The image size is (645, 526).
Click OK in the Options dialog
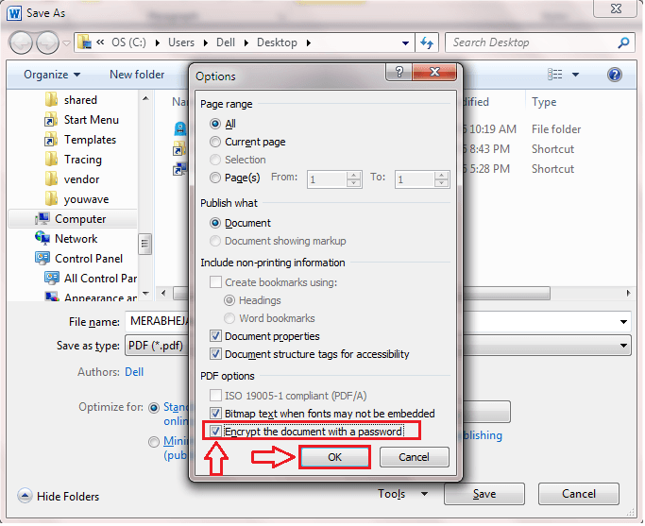334,457
